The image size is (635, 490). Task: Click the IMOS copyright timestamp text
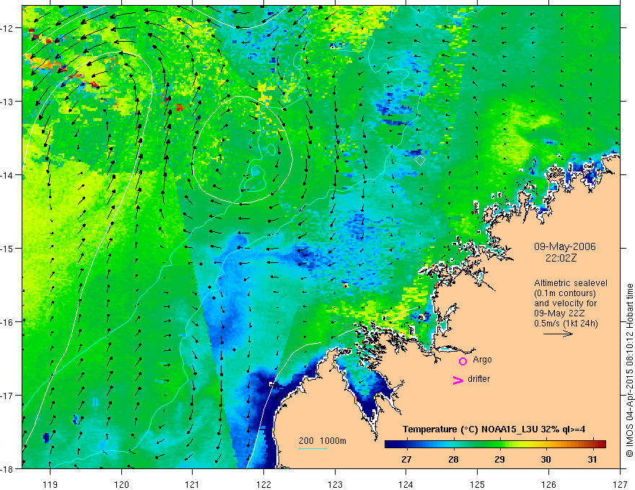[x=629, y=370]
